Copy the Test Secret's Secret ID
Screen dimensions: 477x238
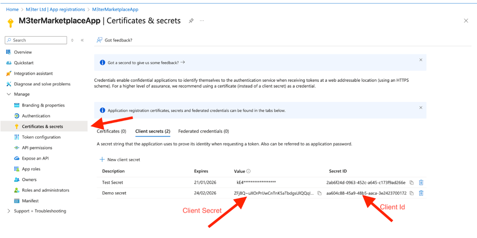[x=411, y=183]
